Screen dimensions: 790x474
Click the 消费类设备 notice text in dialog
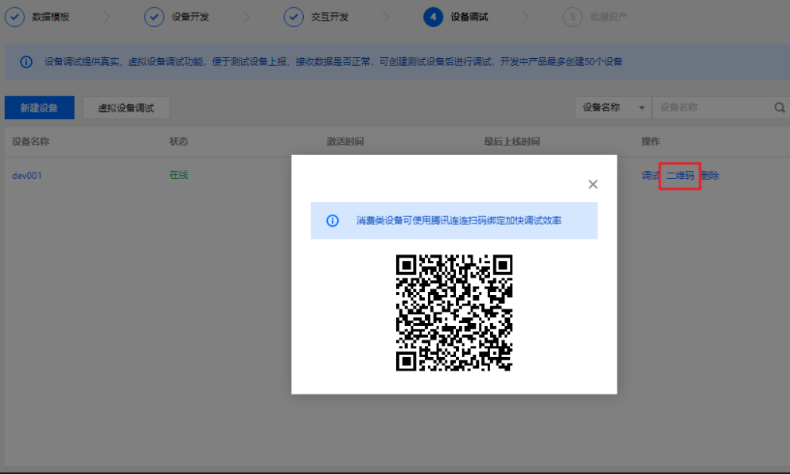[x=459, y=220]
